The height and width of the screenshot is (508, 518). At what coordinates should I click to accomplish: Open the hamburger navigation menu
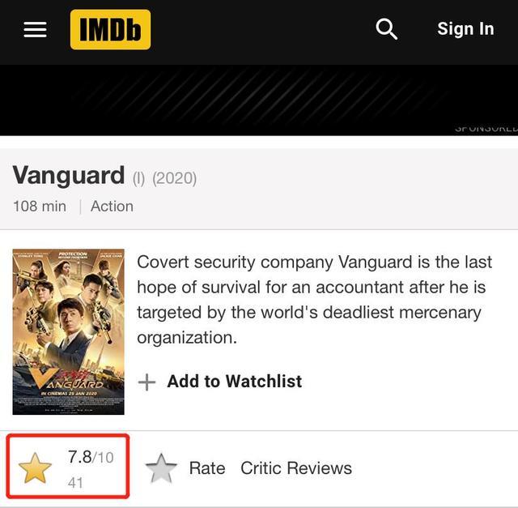(x=35, y=30)
